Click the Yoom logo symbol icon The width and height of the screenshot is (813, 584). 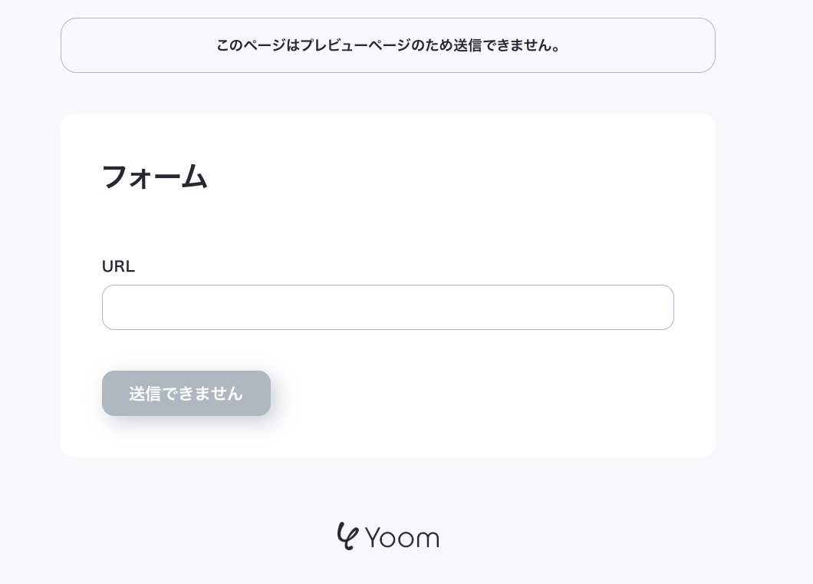pos(347,536)
